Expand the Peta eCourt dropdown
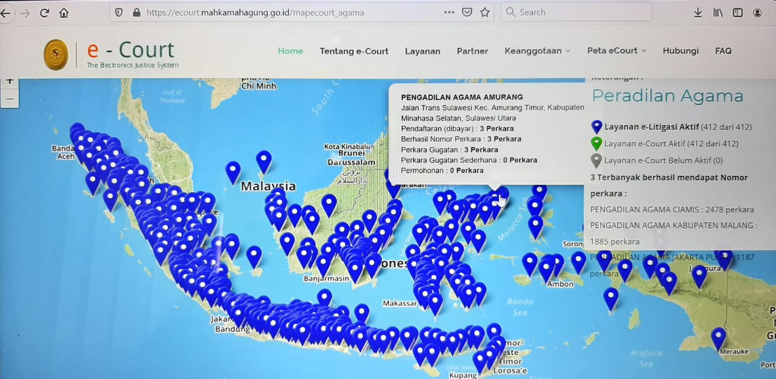This screenshot has height=379, width=776. (x=616, y=51)
